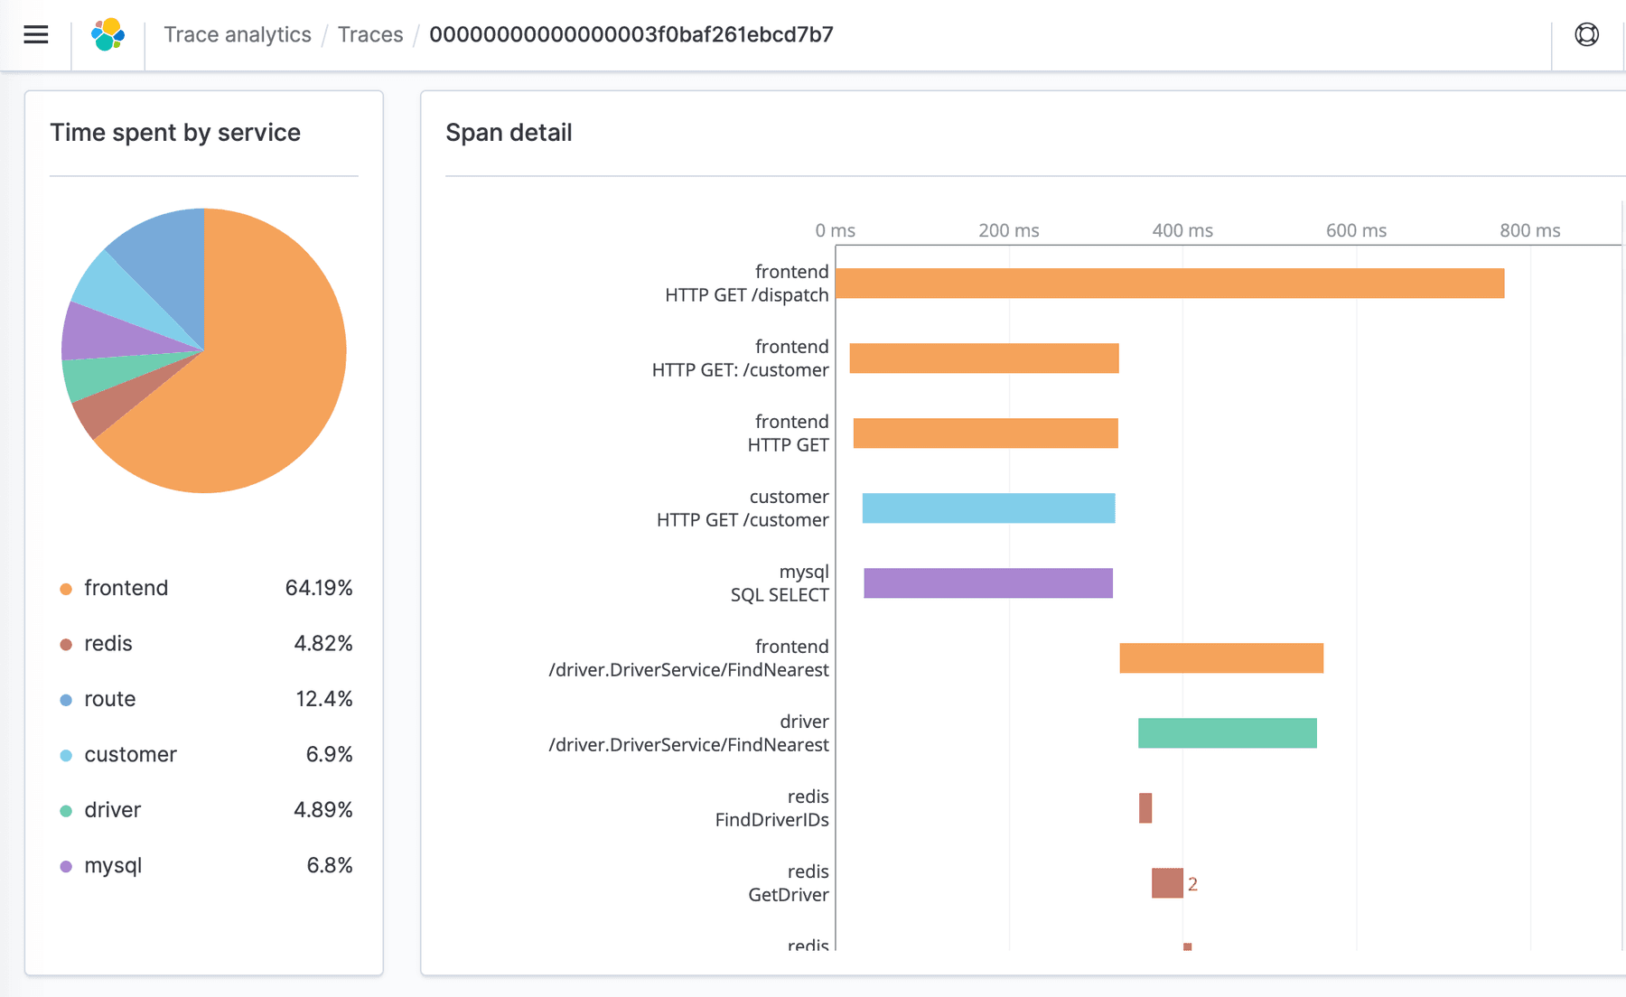Viewport: 1626px width, 997px height.
Task: Open help via the life-ring icon
Action: 1587,33
